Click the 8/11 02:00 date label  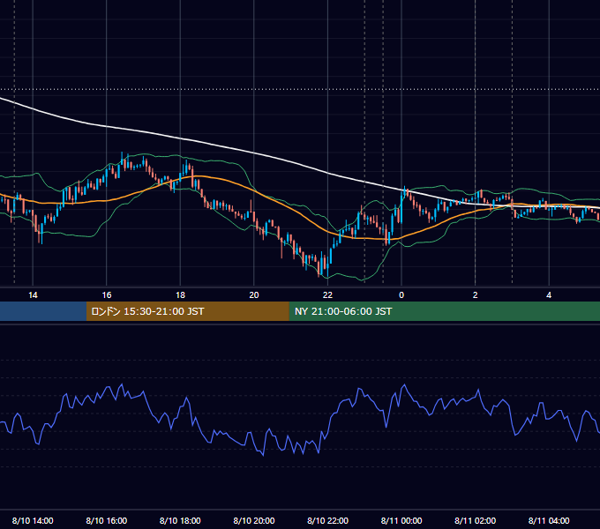click(476, 520)
